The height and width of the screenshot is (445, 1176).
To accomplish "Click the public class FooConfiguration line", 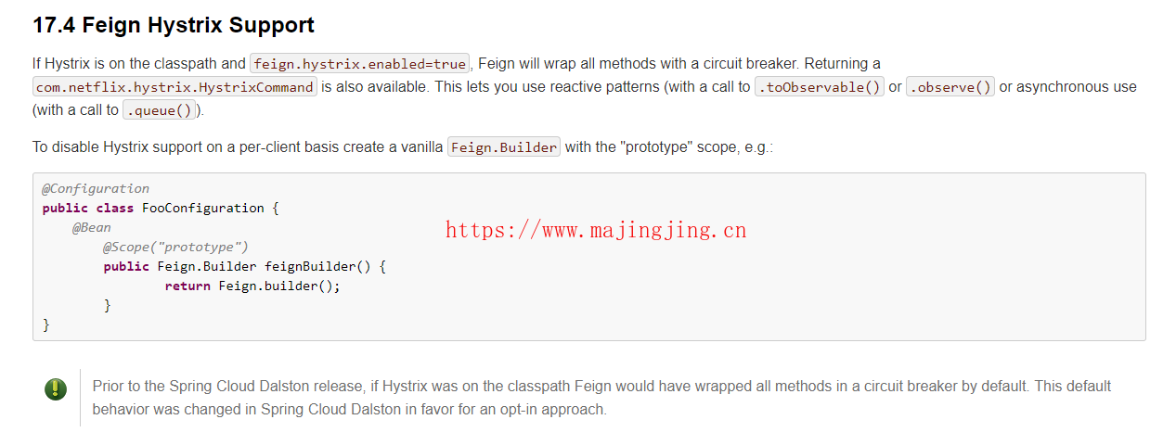I will [x=161, y=208].
